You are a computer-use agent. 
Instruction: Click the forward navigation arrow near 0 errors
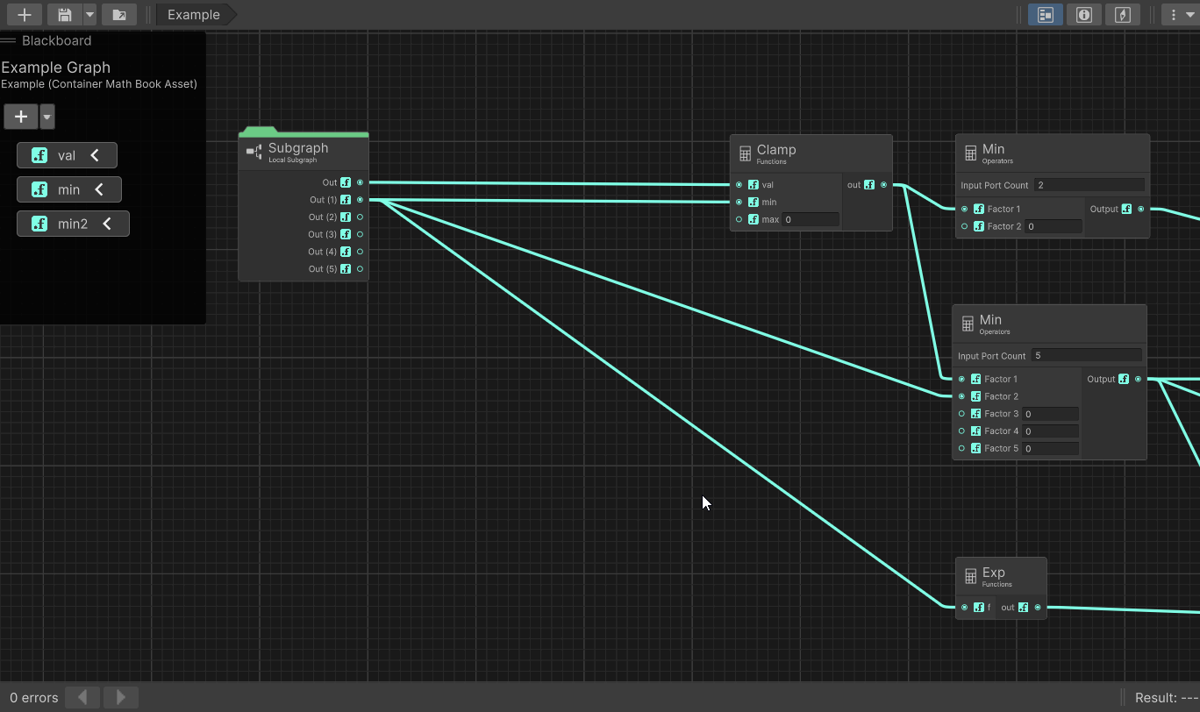(x=120, y=697)
